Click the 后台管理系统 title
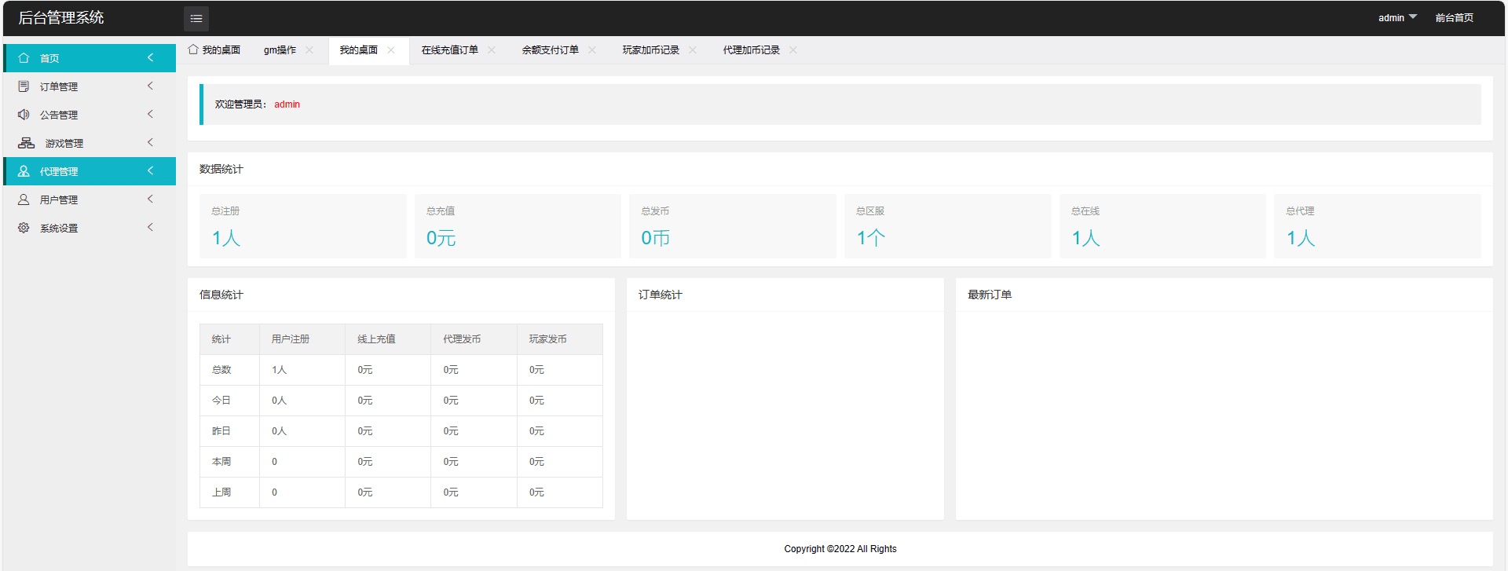The width and height of the screenshot is (1508, 571). point(61,17)
